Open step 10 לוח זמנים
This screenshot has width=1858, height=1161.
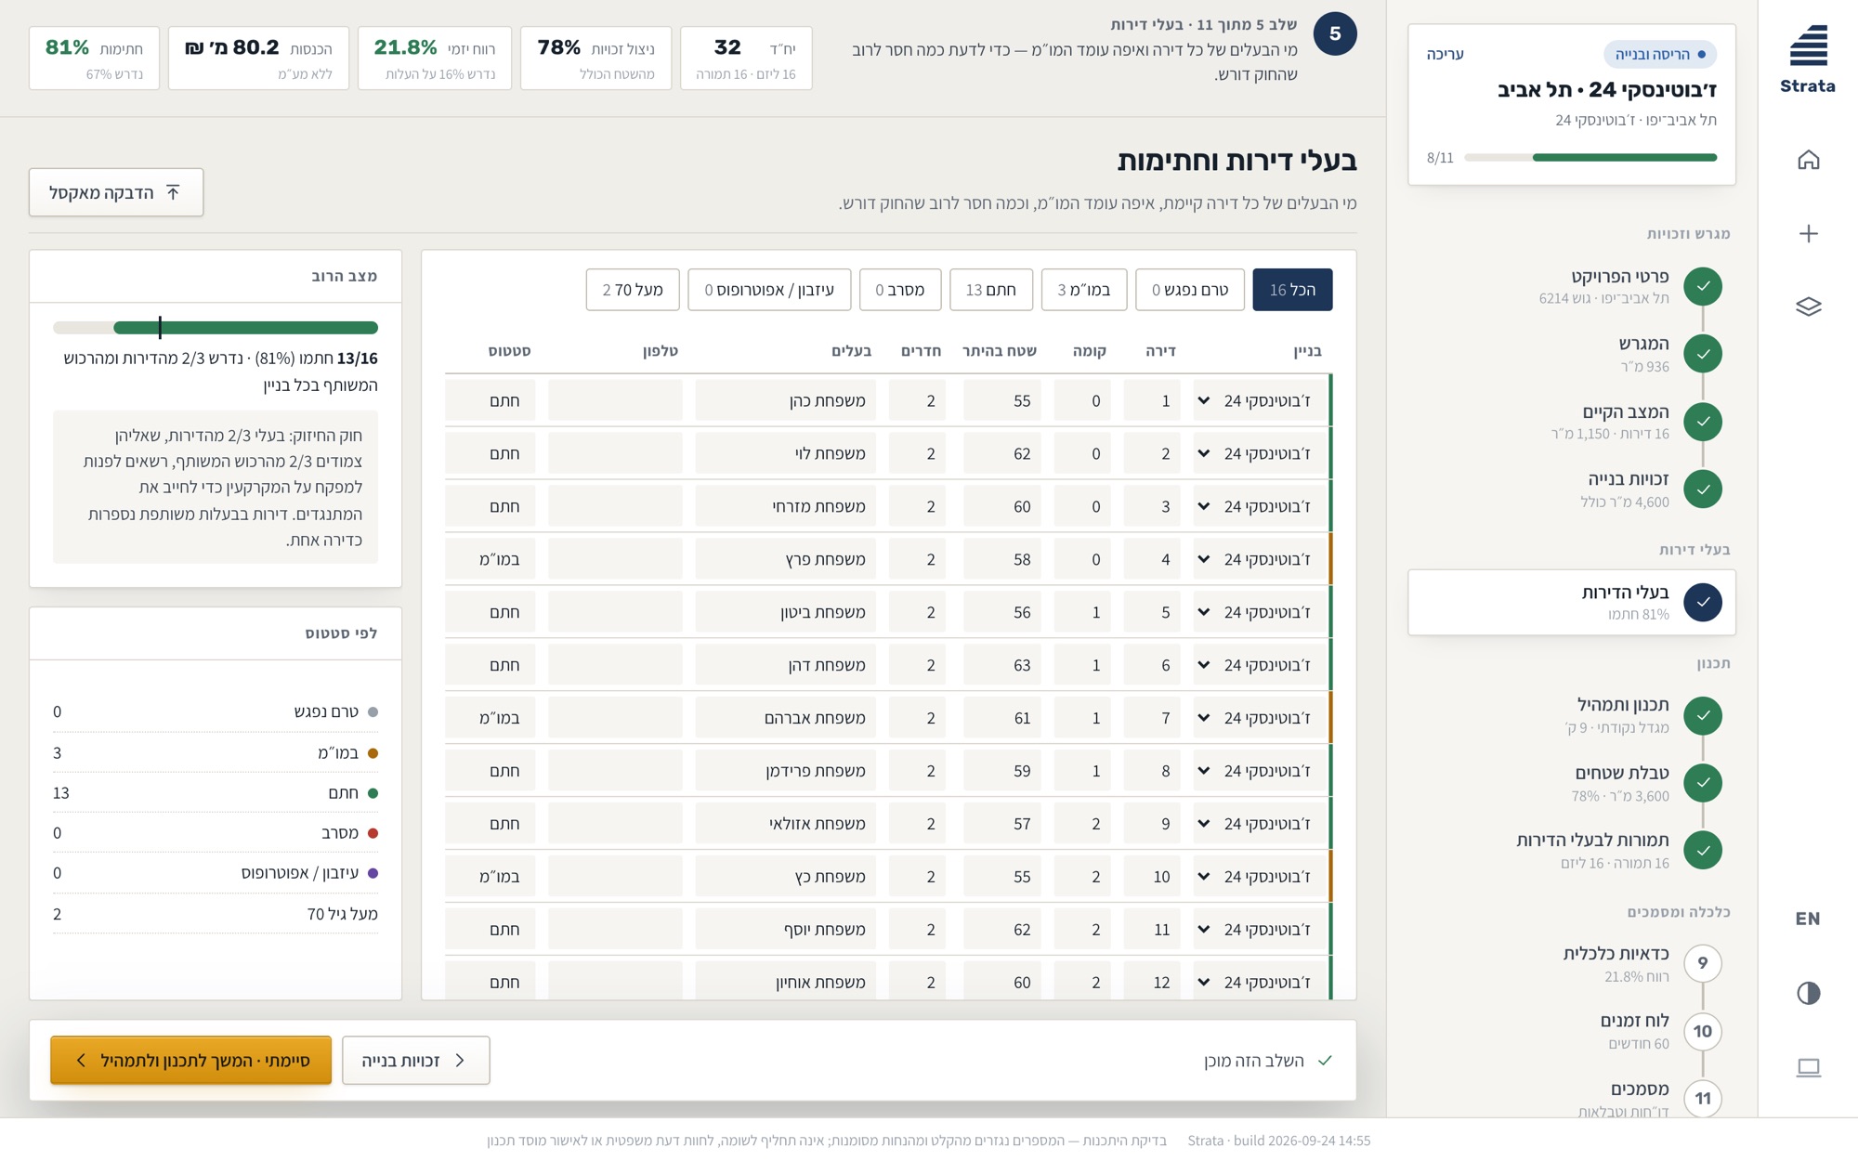click(1572, 1031)
